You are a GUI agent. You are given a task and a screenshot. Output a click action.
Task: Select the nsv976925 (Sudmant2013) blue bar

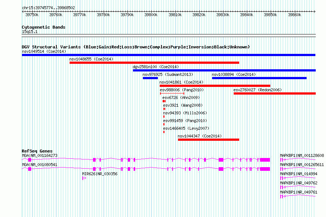(150, 78)
